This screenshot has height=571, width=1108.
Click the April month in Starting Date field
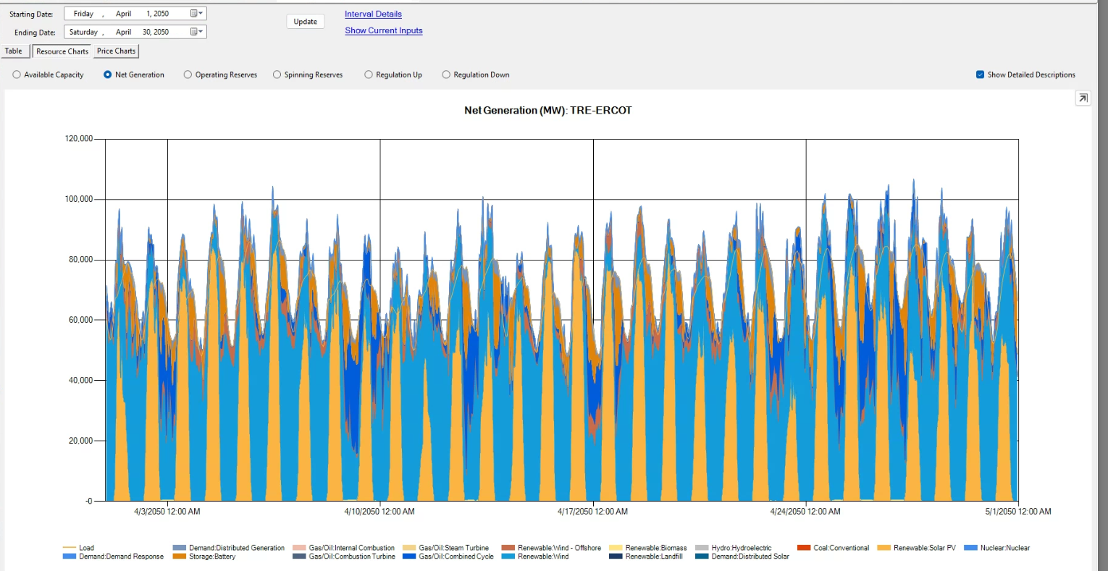click(x=124, y=14)
